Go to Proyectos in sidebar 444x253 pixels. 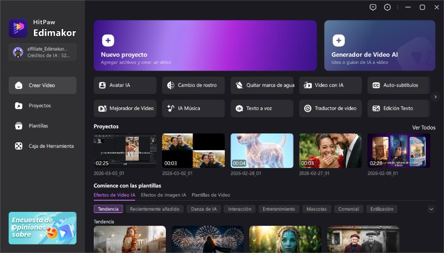pos(43,106)
